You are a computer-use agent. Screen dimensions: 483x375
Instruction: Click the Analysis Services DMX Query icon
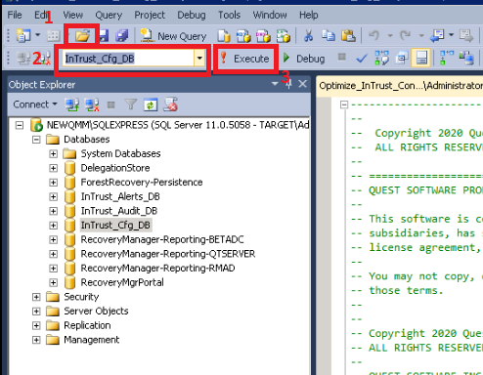(x=263, y=36)
